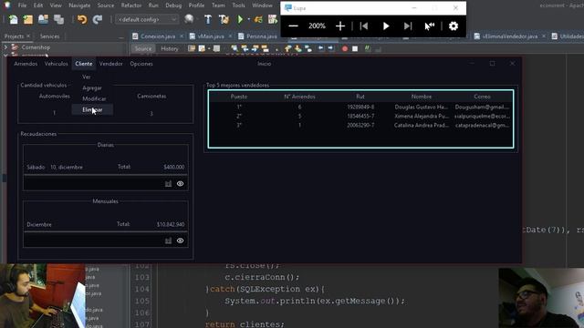584x328 pixels.
Task: Click the Debug Project icon in toolbar
Action: (x=258, y=19)
